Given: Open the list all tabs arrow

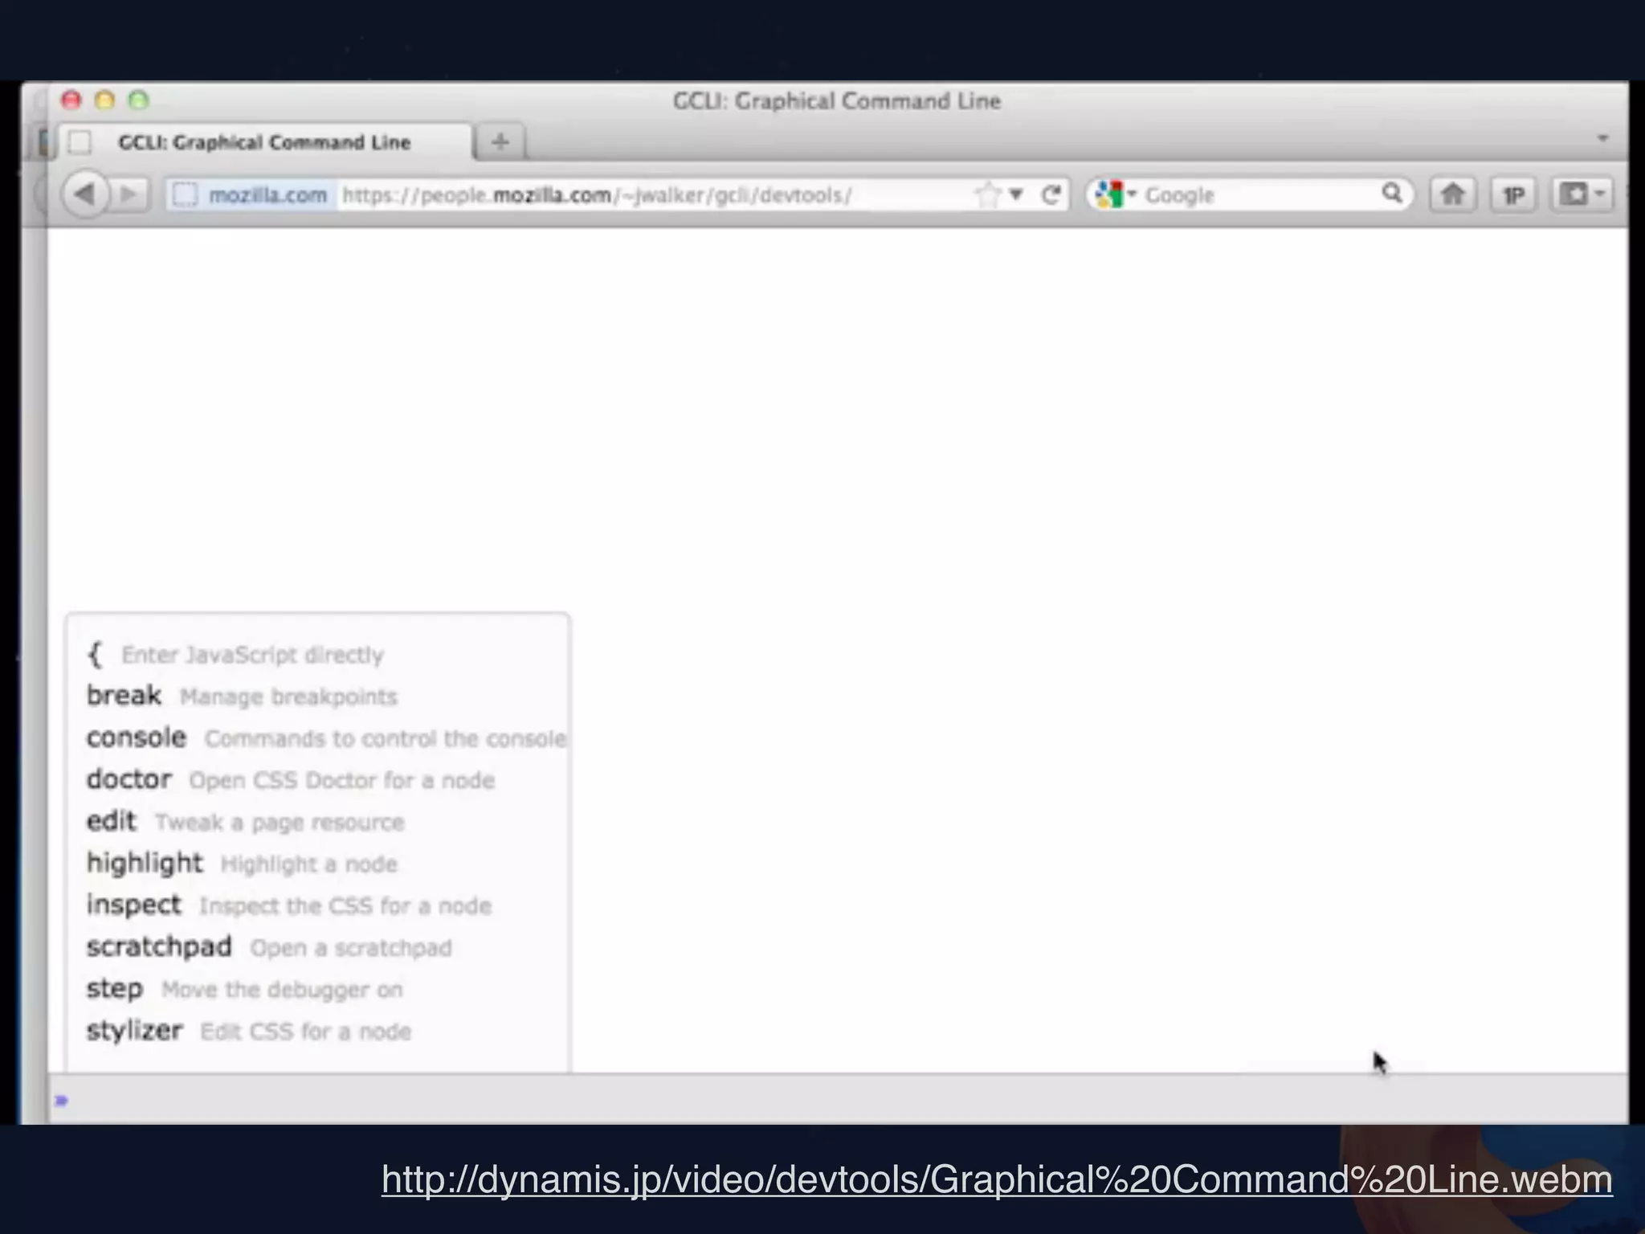Looking at the screenshot, I should point(1602,139).
